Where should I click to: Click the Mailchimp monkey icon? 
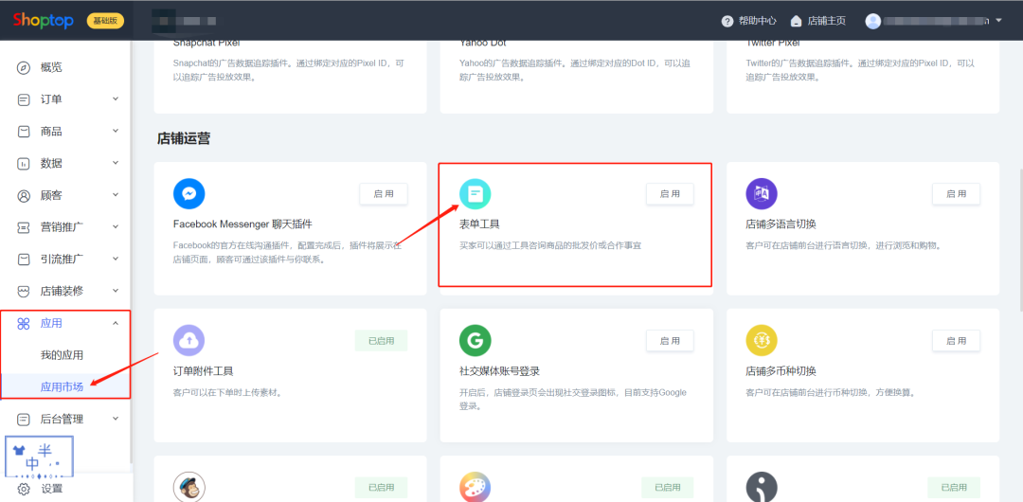(x=189, y=487)
